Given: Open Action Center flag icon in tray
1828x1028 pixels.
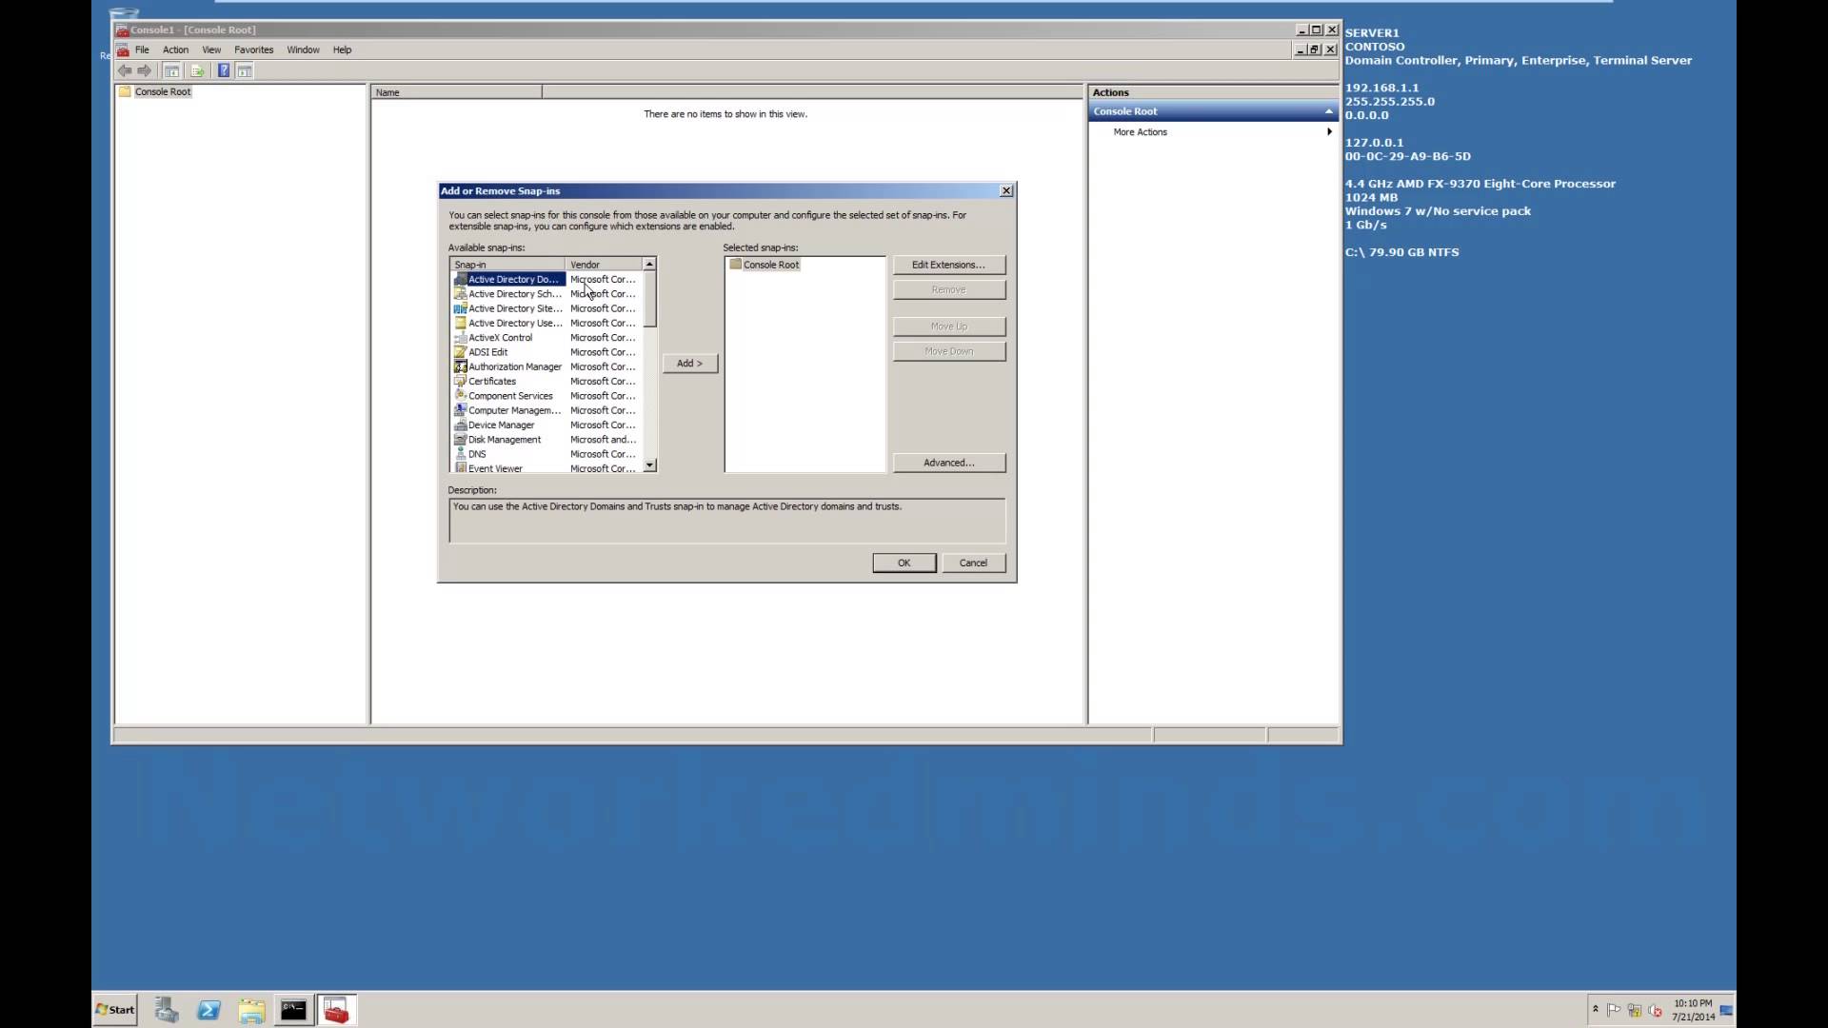Looking at the screenshot, I should (x=1613, y=1010).
